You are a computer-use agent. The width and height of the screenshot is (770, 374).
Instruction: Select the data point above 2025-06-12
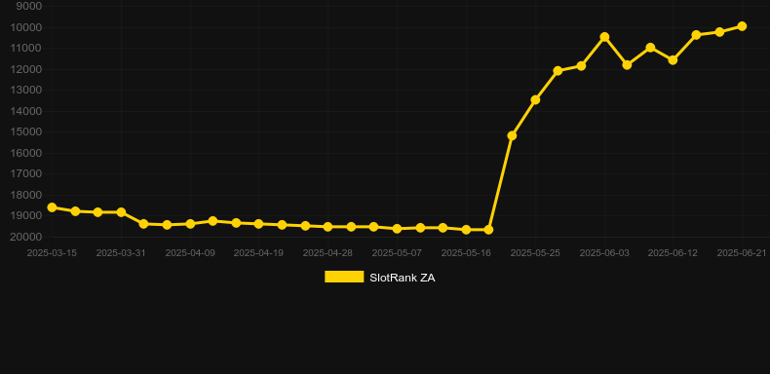tap(673, 59)
